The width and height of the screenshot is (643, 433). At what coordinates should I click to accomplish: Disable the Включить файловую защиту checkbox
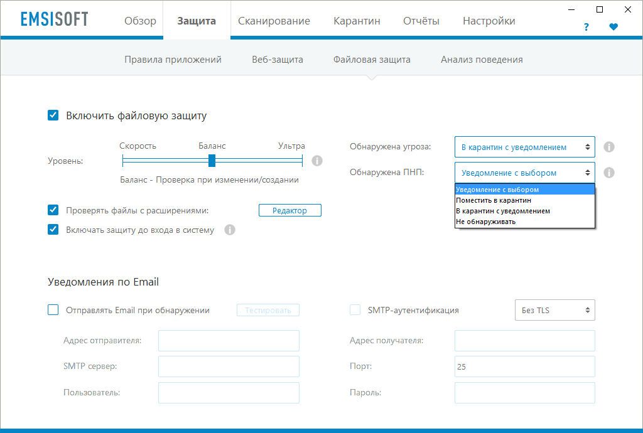tap(53, 115)
